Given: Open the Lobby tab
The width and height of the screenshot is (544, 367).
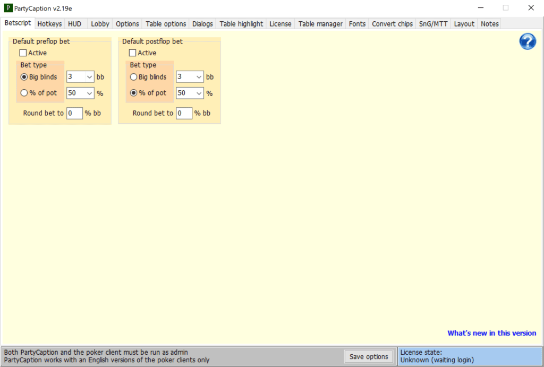Looking at the screenshot, I should (x=100, y=23).
